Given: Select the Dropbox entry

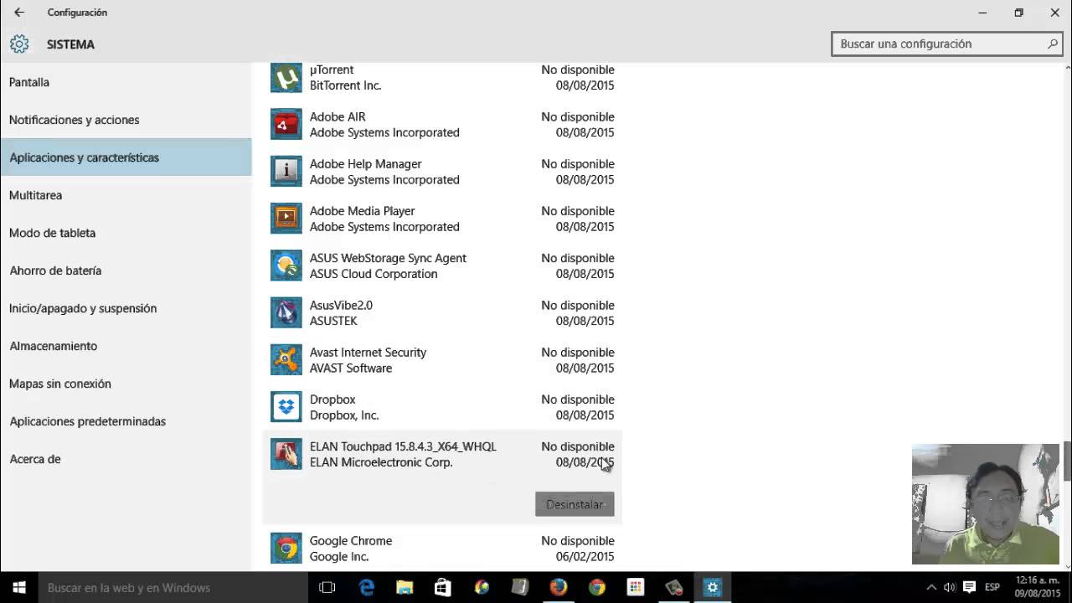Looking at the screenshot, I should [x=442, y=406].
